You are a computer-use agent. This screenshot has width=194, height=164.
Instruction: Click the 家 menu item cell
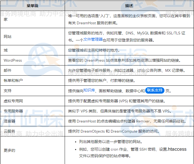click(x=33, y=19)
